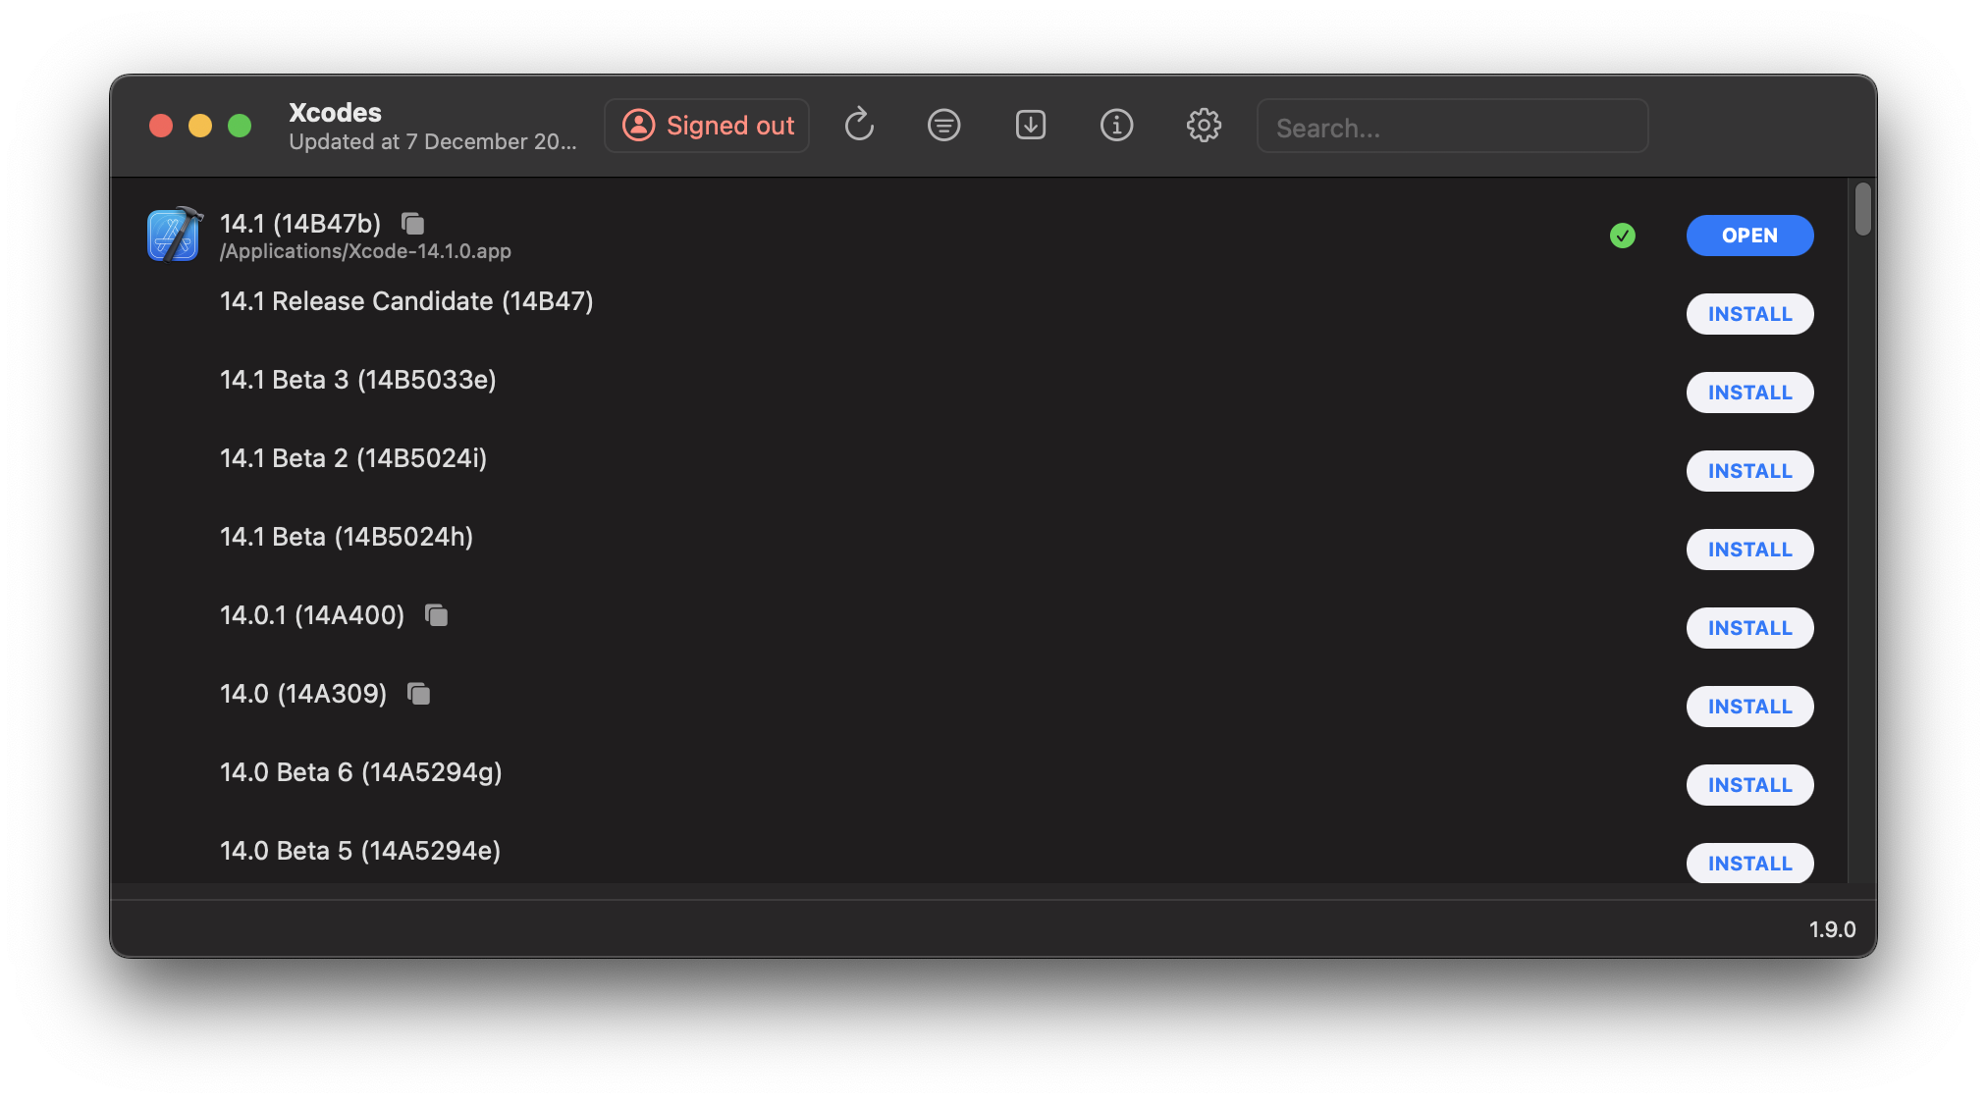Image resolution: width=1987 pixels, height=1103 pixels.
Task: Click the Updated at 7 December subtitle
Action: pyautogui.click(x=433, y=141)
